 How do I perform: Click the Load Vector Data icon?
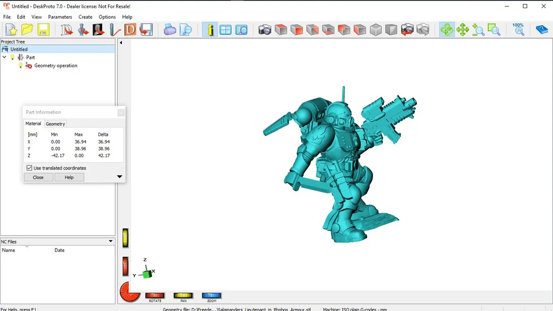tap(66, 30)
